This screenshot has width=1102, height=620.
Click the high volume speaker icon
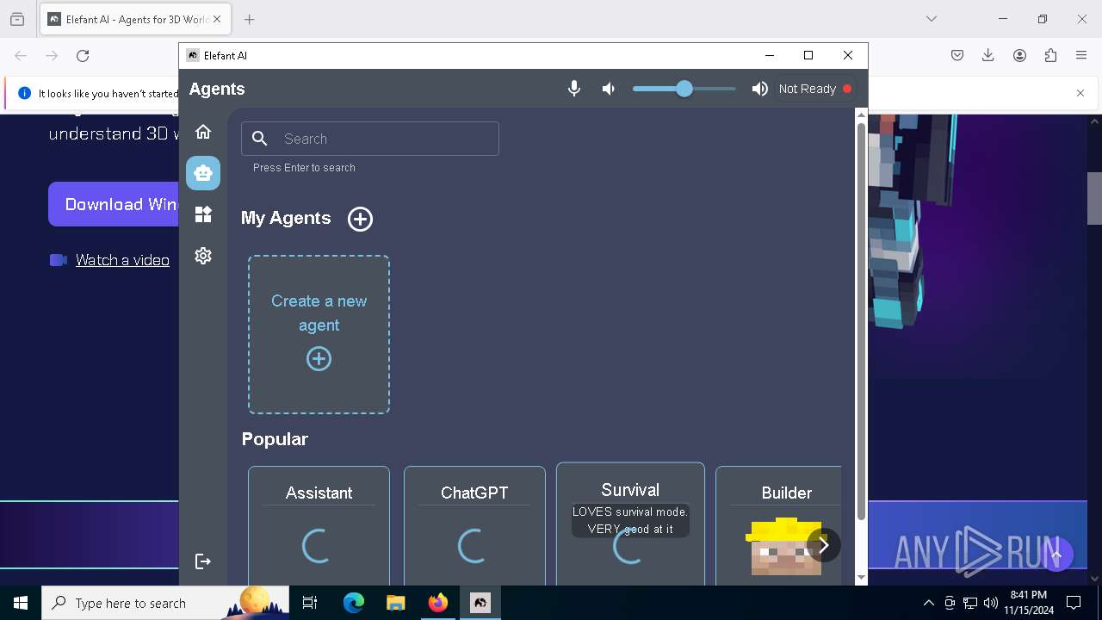pyautogui.click(x=759, y=89)
